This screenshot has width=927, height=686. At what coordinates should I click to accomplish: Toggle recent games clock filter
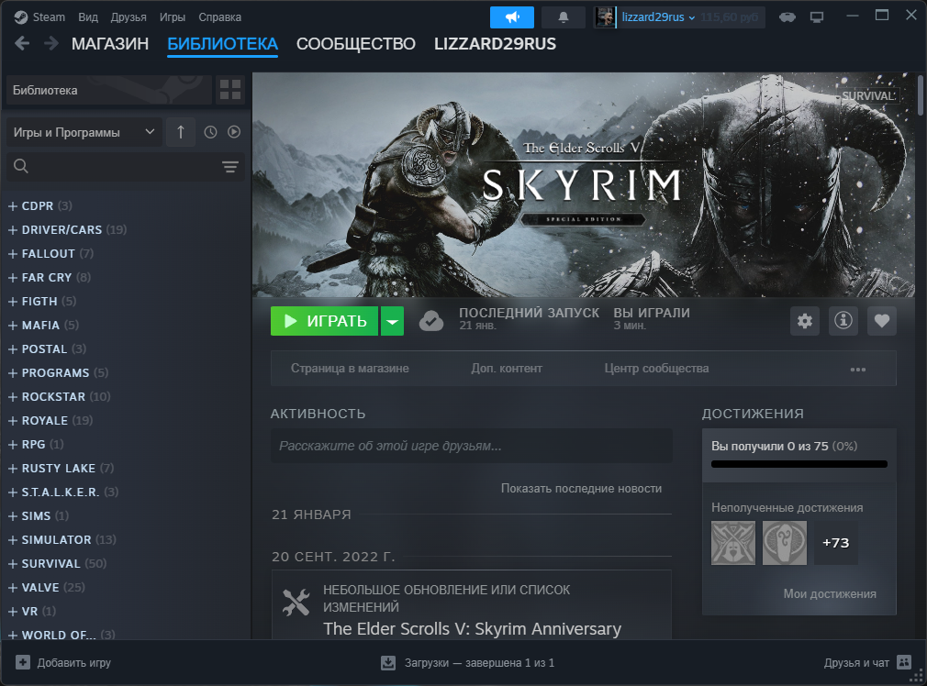coord(210,132)
